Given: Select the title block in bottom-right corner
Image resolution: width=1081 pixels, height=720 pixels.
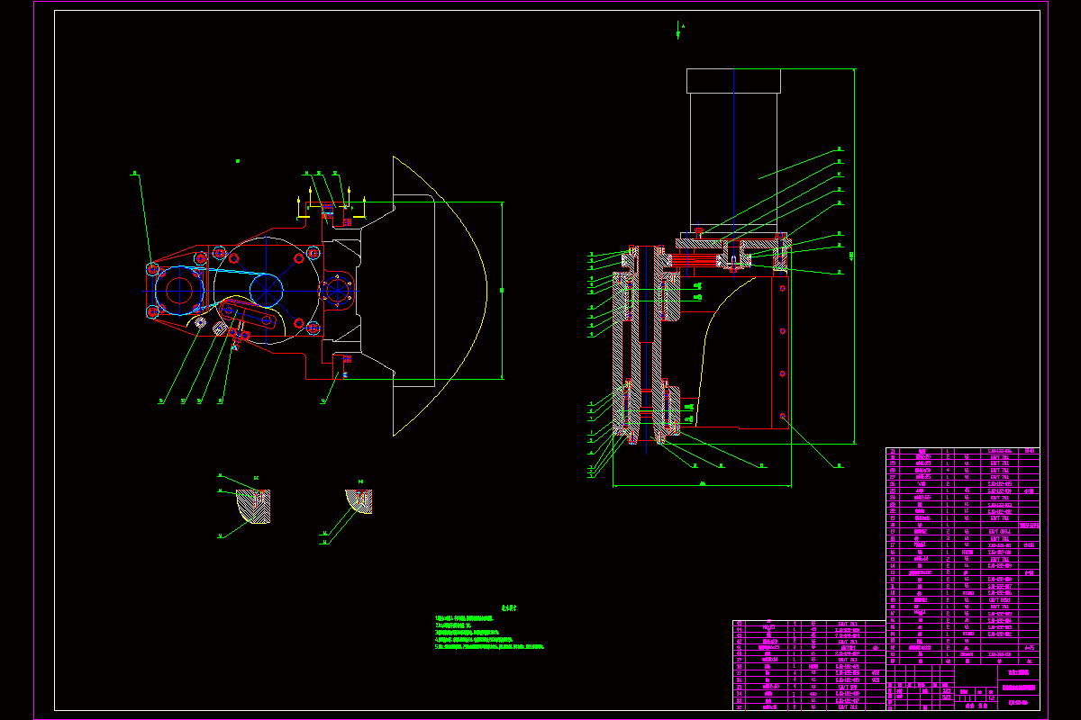Looking at the screenshot, I should click(x=963, y=688).
